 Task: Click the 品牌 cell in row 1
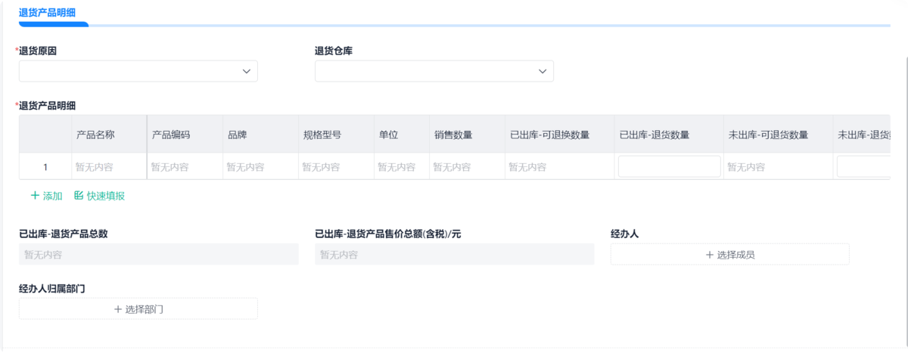pos(260,167)
